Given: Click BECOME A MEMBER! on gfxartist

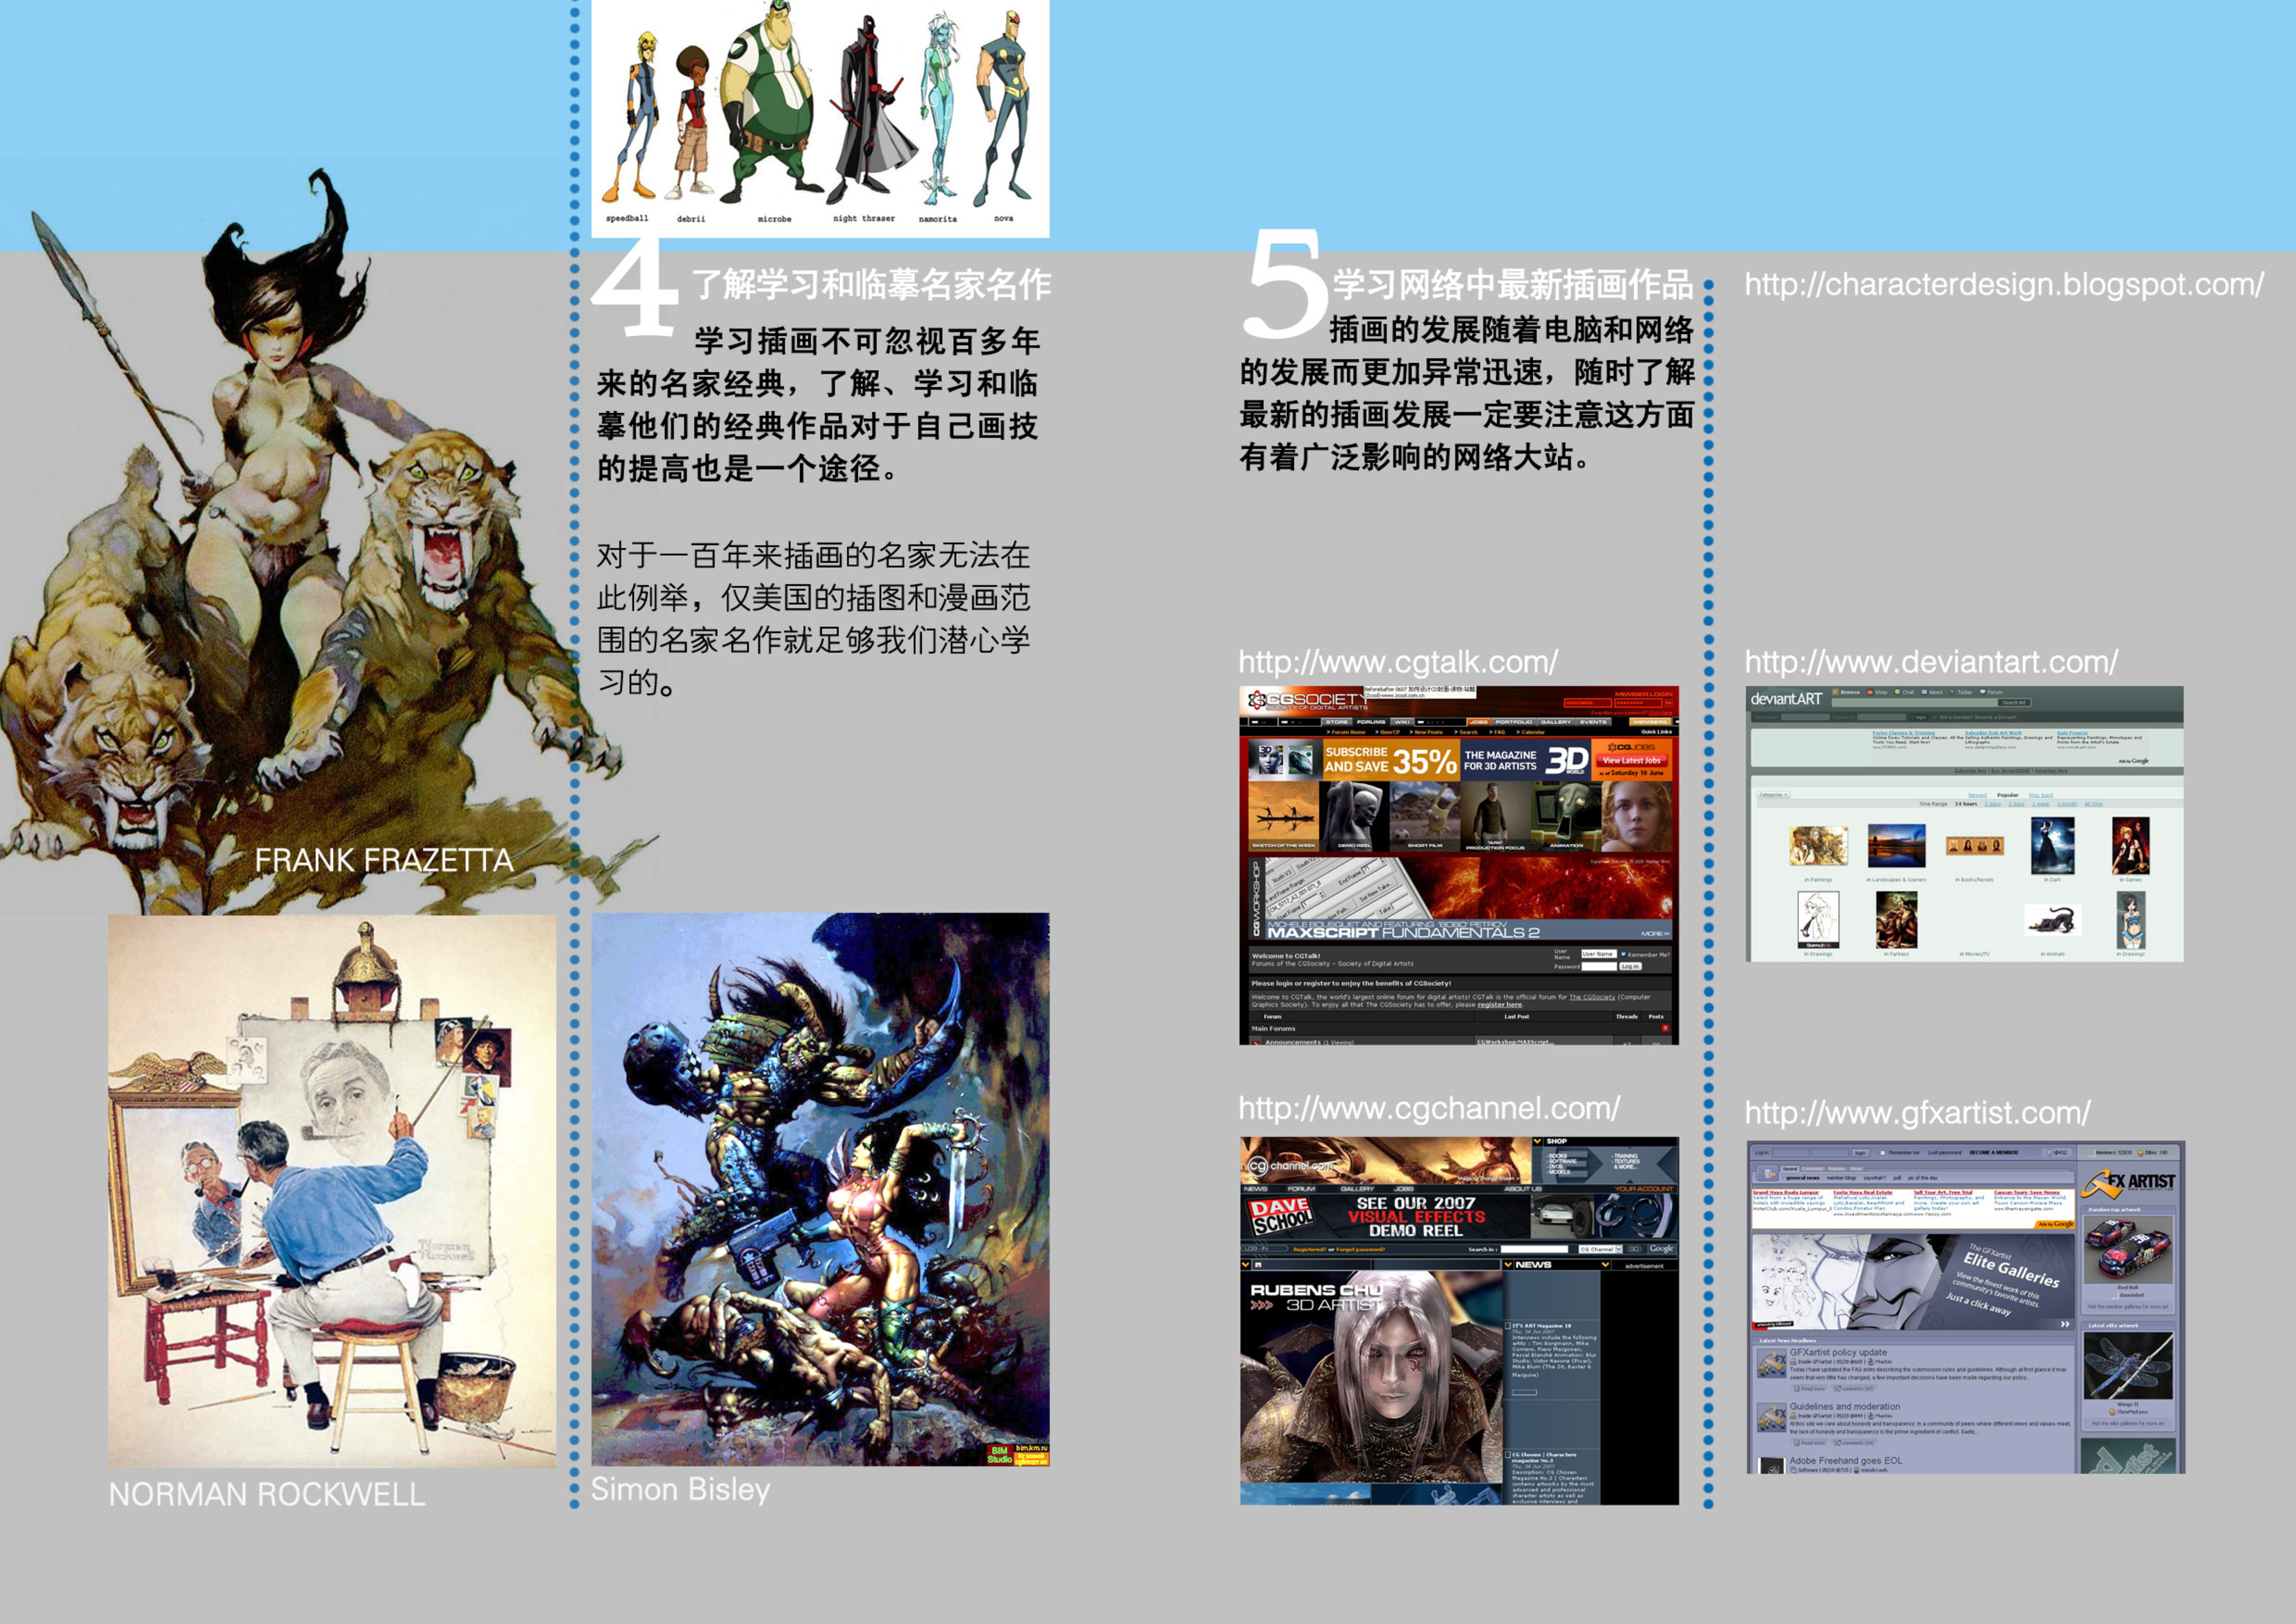Looking at the screenshot, I should pyautogui.click(x=1994, y=1153).
